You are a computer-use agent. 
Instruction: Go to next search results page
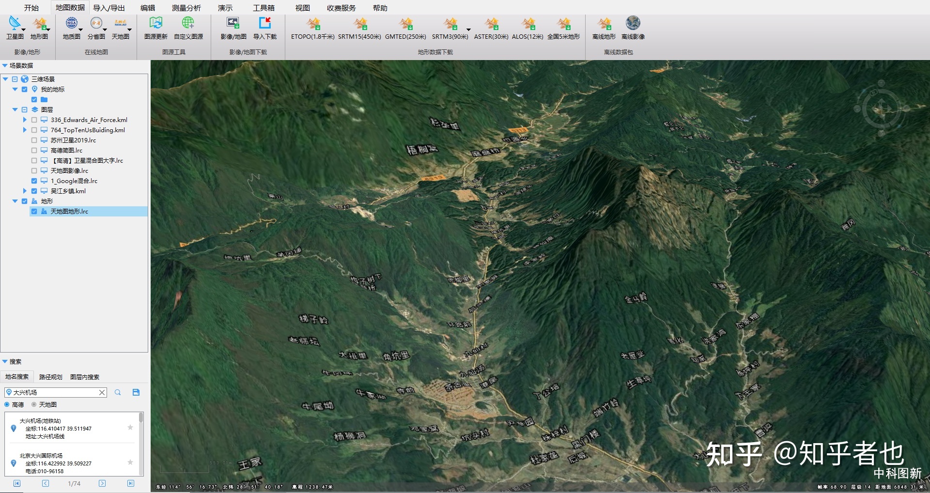tap(102, 483)
